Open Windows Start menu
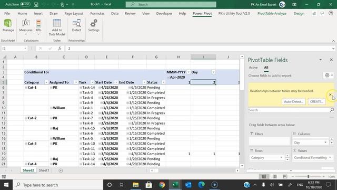Viewport: 337px width, 190px height. coord(6,185)
